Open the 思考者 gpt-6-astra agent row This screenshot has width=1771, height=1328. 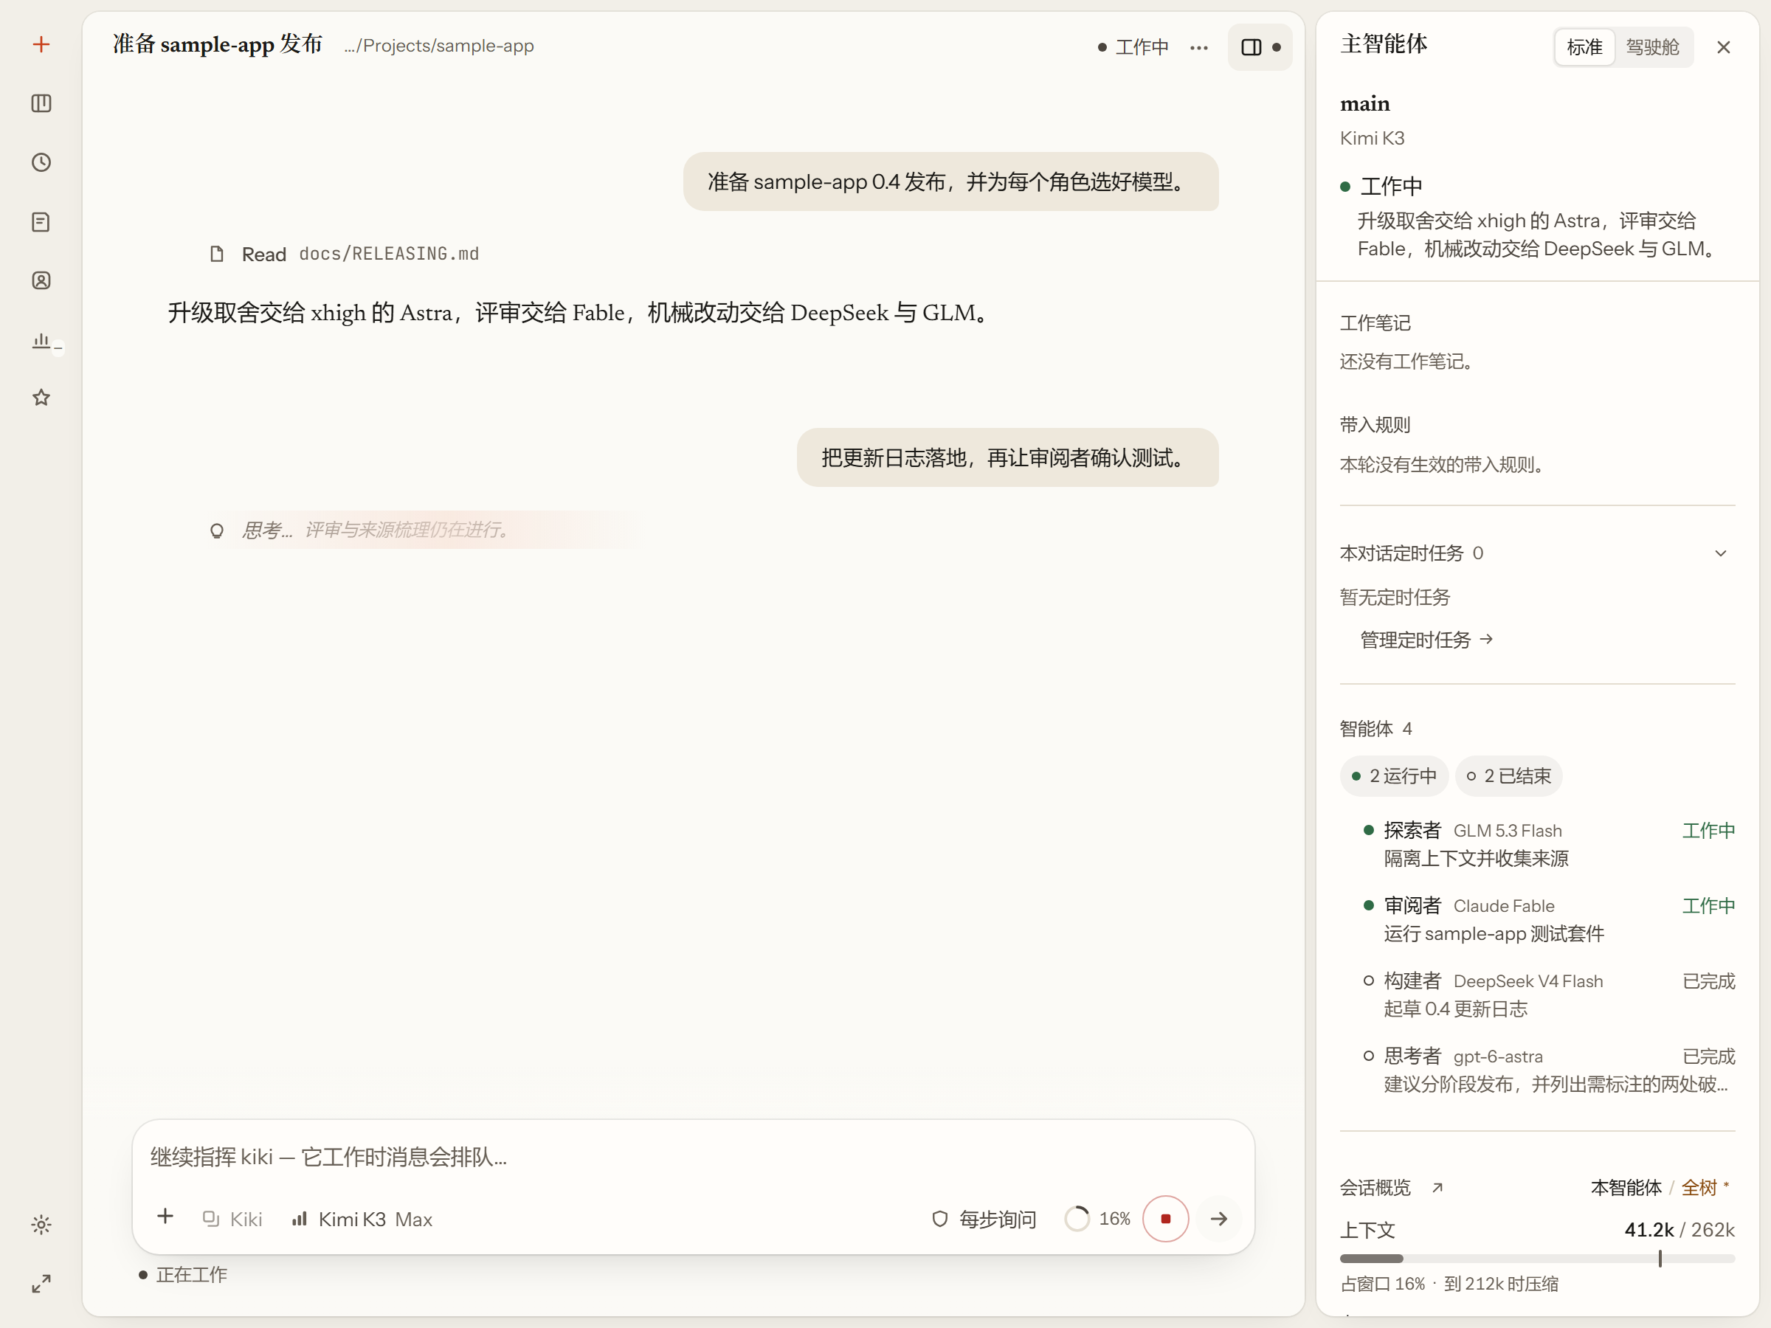pyautogui.click(x=1548, y=1070)
